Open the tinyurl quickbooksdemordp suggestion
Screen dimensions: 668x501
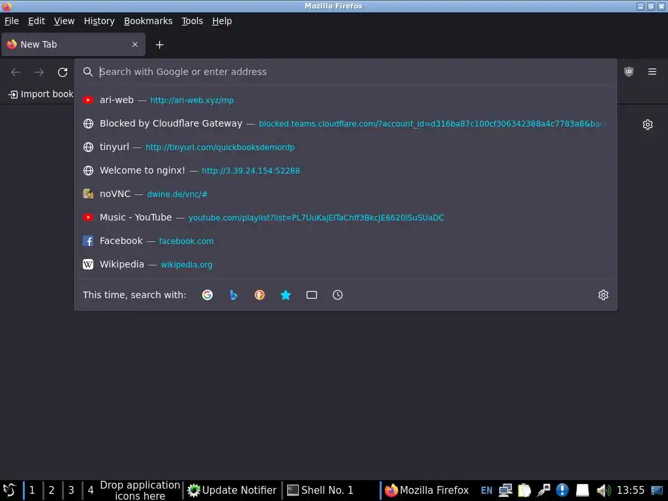(x=346, y=147)
